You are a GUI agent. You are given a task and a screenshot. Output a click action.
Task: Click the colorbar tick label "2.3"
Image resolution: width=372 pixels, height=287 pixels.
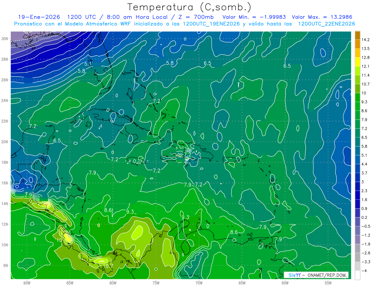365,191
